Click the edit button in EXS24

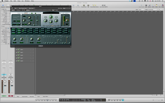[63, 13]
